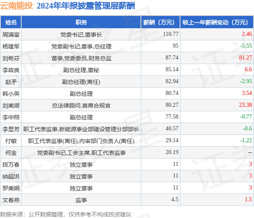
Task: Click the salary value 85.14
Action: [x=172, y=69]
